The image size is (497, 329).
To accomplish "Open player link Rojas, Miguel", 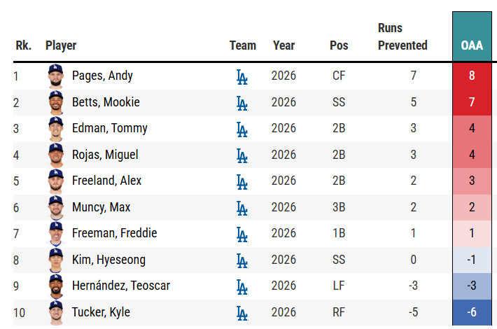I will (x=105, y=155).
